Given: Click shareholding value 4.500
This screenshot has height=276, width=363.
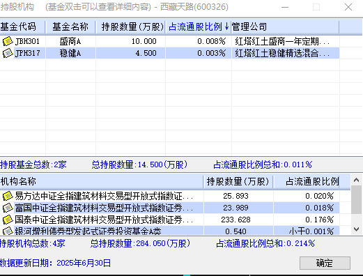Looking at the screenshot, I should coord(146,53).
